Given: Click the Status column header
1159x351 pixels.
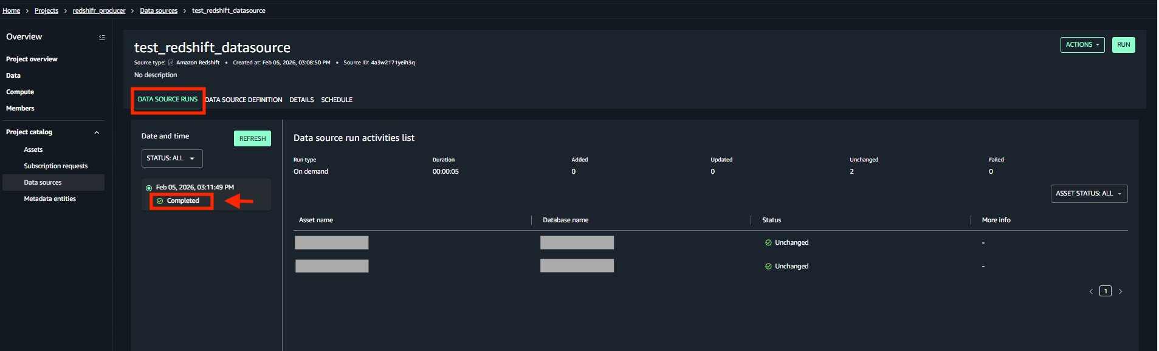Looking at the screenshot, I should click(x=771, y=220).
